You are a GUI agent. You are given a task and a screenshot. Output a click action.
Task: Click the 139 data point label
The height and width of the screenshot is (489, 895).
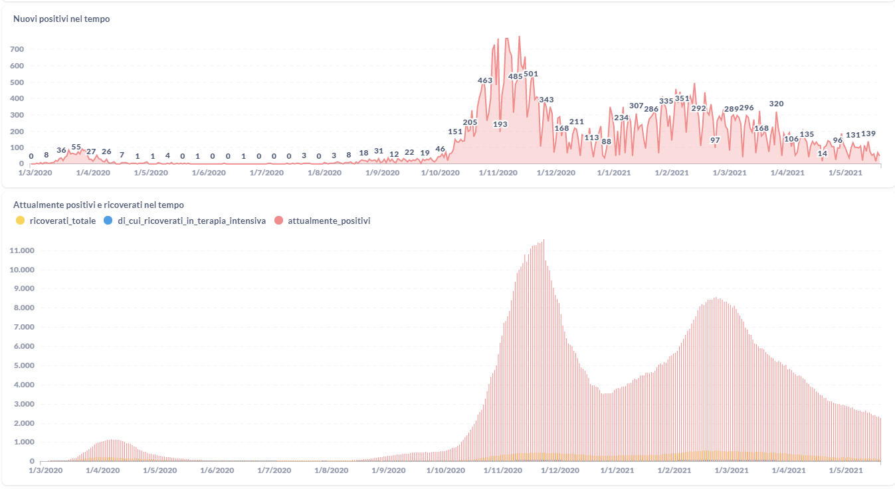click(868, 134)
